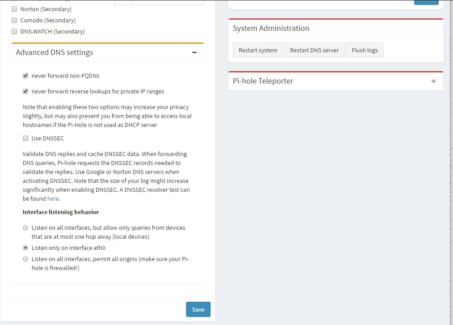Click the System Administration heading
The width and height of the screenshot is (453, 325).
(271, 28)
